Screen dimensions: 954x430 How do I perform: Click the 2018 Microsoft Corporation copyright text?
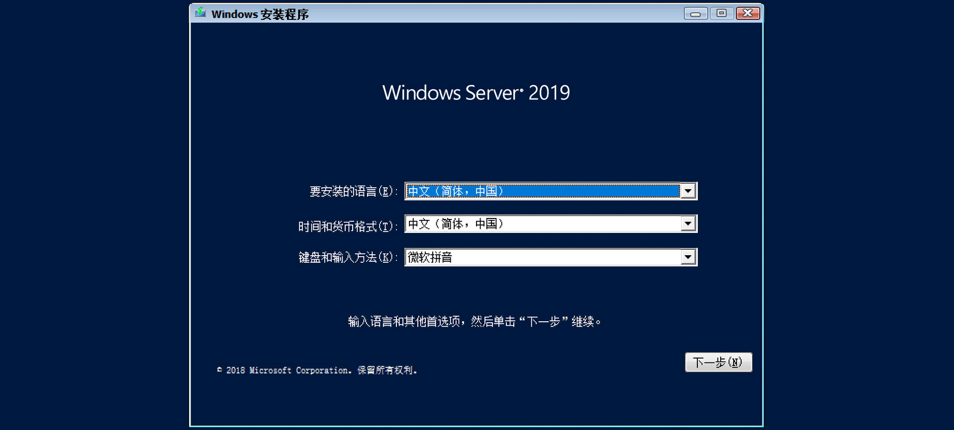[317, 370]
